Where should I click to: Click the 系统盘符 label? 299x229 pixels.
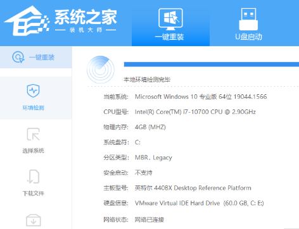coord(116,142)
